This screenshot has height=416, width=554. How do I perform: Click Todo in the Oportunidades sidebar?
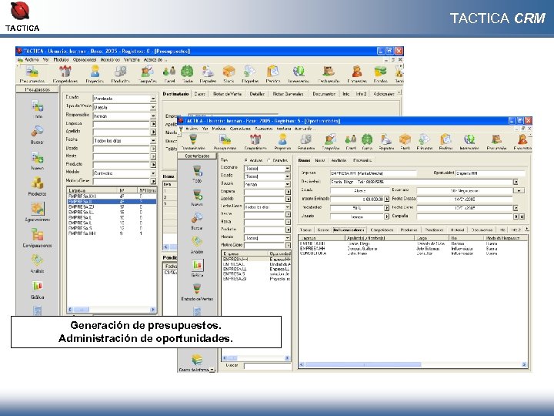coord(197,174)
